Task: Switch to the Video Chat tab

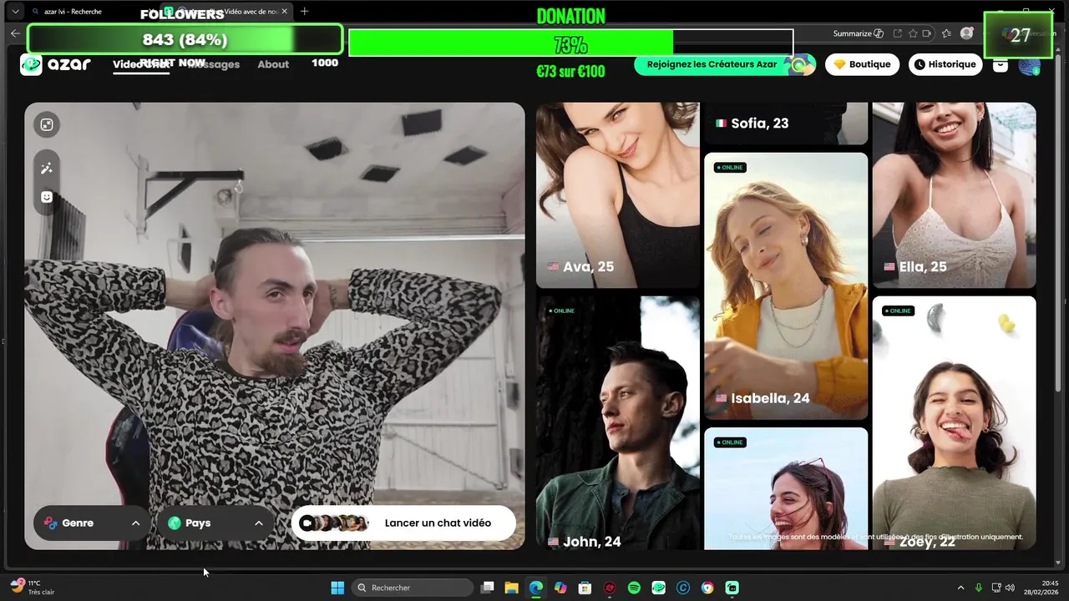Action: pos(141,64)
